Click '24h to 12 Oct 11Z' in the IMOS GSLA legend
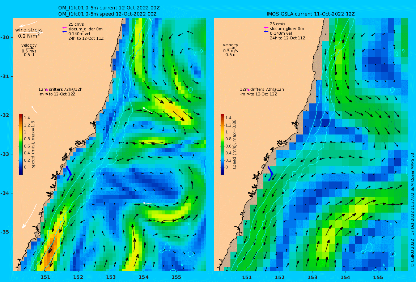 coord(288,38)
